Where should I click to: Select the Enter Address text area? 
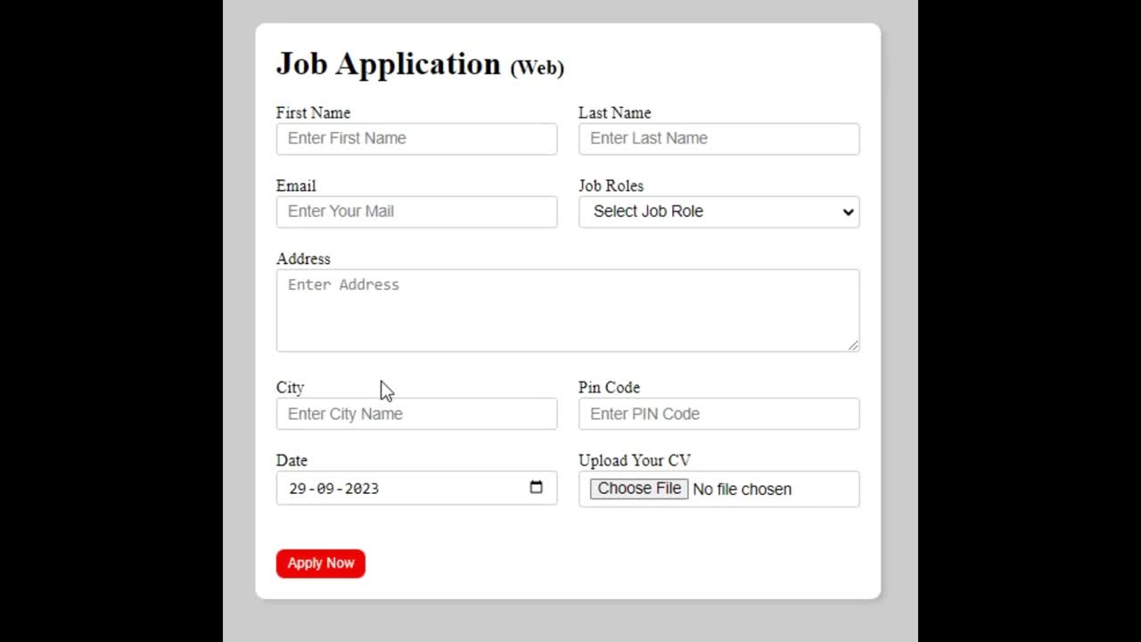568,310
